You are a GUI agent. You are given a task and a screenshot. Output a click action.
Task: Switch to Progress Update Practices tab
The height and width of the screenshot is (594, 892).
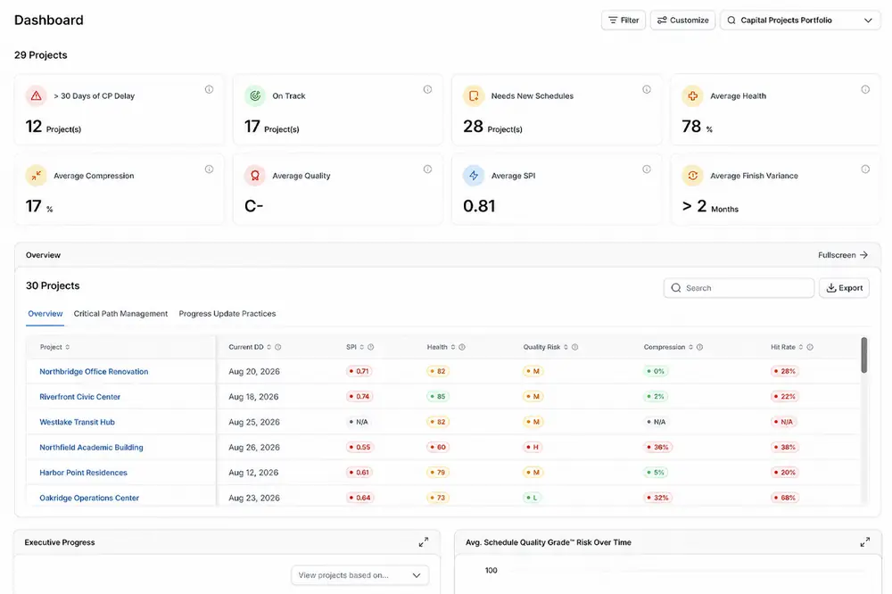[227, 314]
